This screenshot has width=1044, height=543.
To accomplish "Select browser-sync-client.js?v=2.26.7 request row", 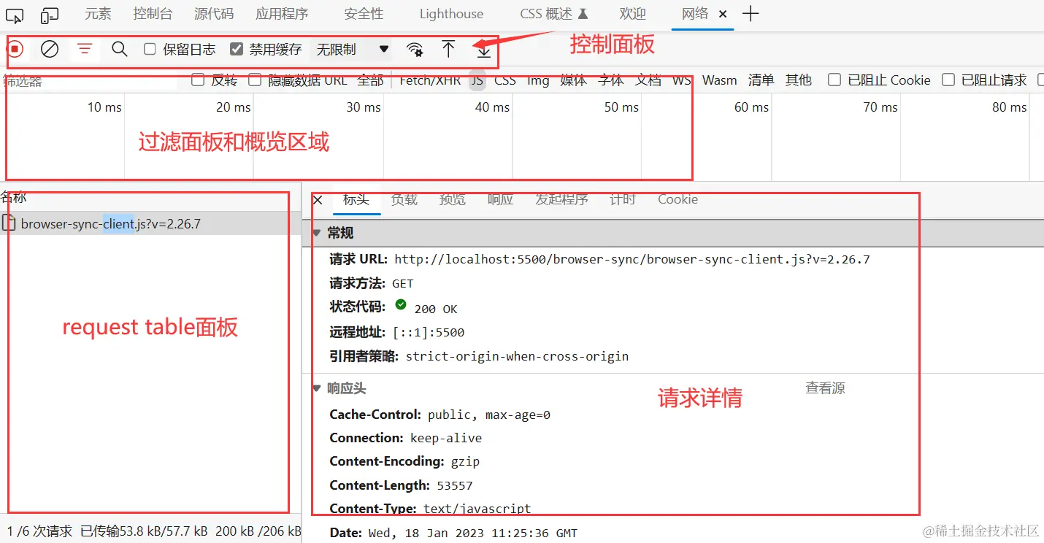I will coord(150,223).
